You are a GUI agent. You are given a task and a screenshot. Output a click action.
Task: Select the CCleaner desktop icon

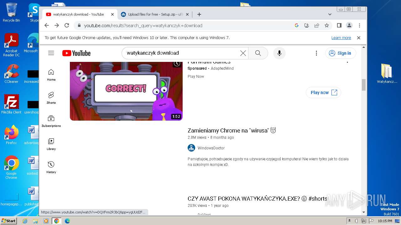[x=11, y=74]
